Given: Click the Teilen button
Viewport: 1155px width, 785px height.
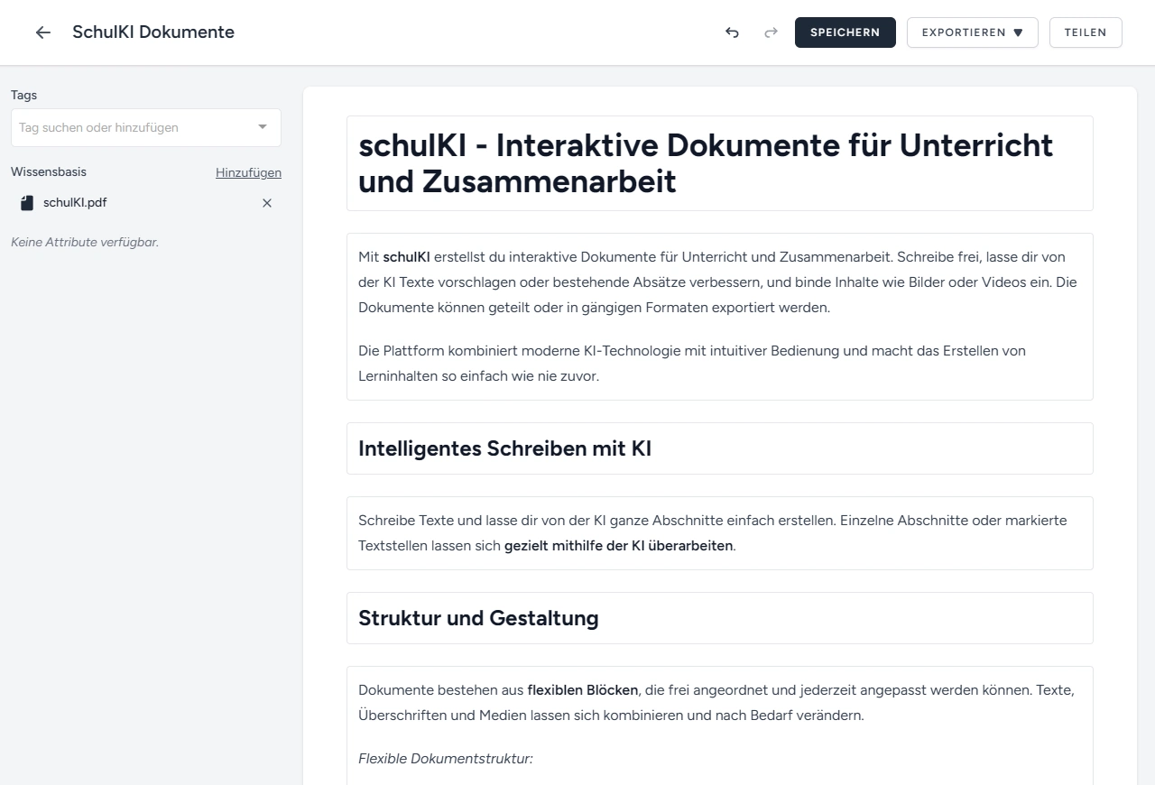Looking at the screenshot, I should 1086,32.
